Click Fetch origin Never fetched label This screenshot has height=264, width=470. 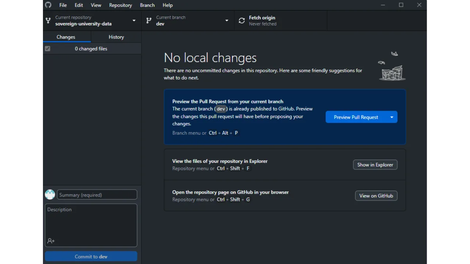pyautogui.click(x=263, y=21)
